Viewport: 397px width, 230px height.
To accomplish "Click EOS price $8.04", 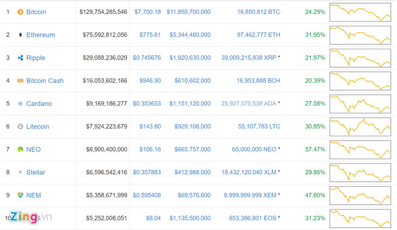I will coord(153,218).
